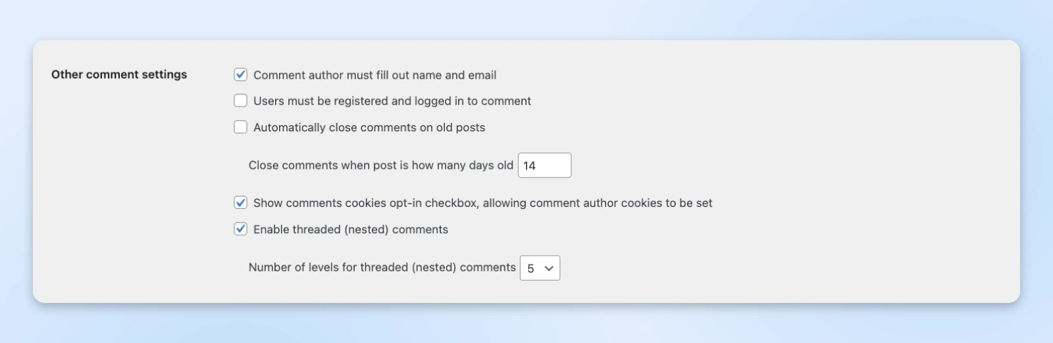Click 'Comment author must fill out name and email' label
This screenshot has height=343, width=1053.
pyautogui.click(x=374, y=75)
